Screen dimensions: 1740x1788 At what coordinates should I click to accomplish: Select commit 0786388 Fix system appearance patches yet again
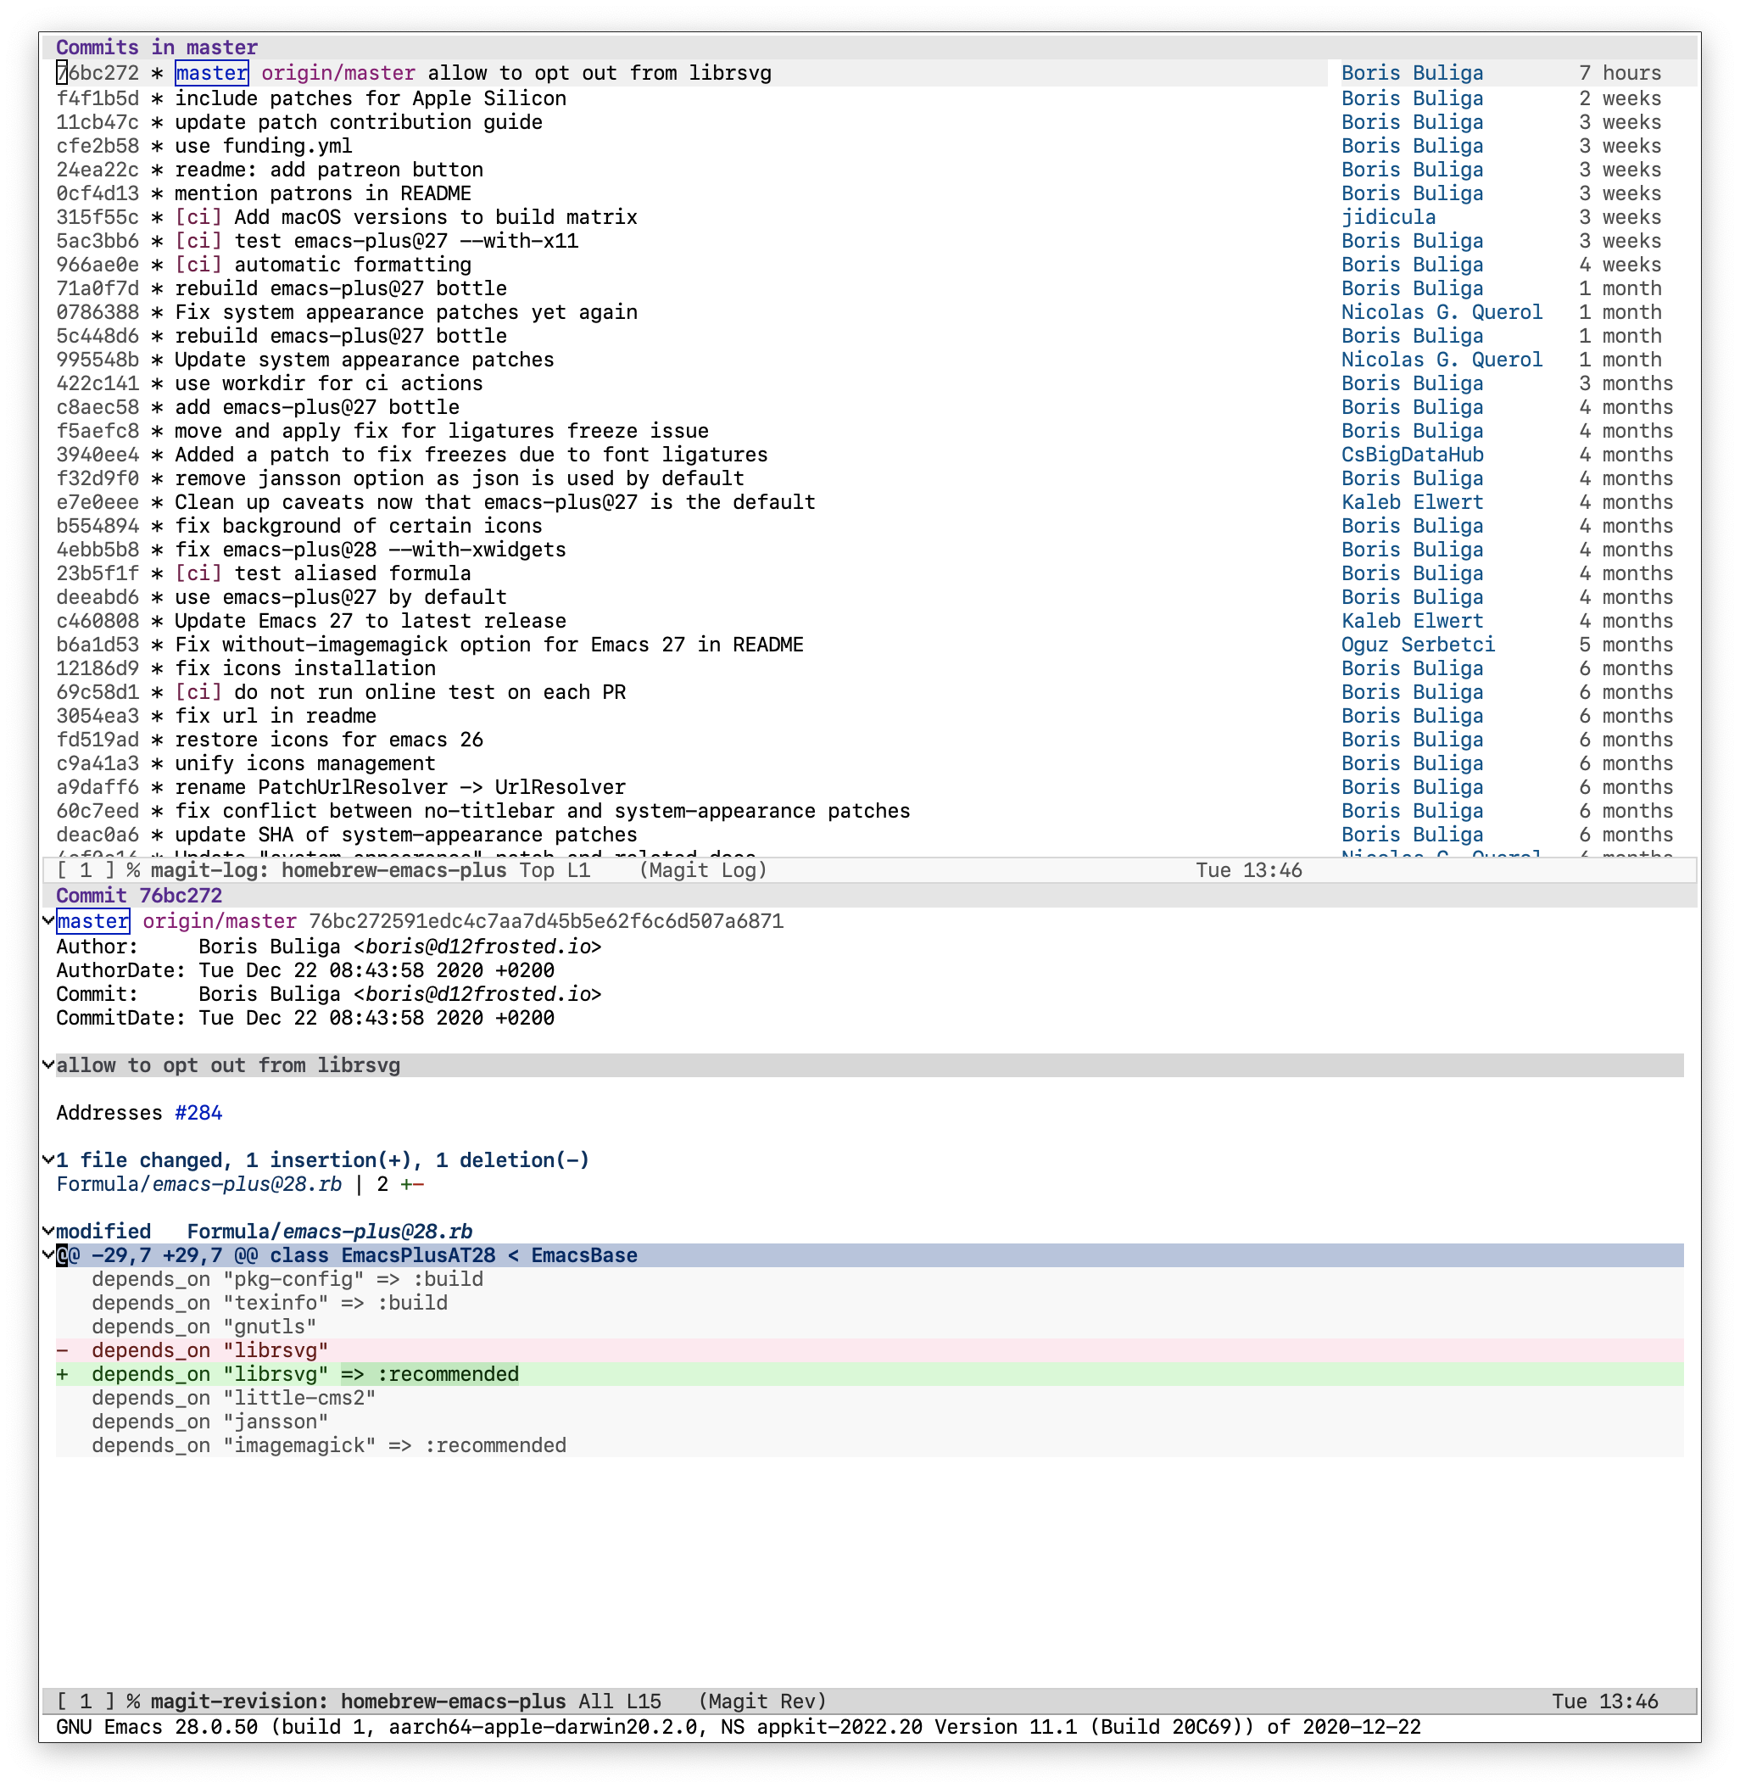(346, 311)
